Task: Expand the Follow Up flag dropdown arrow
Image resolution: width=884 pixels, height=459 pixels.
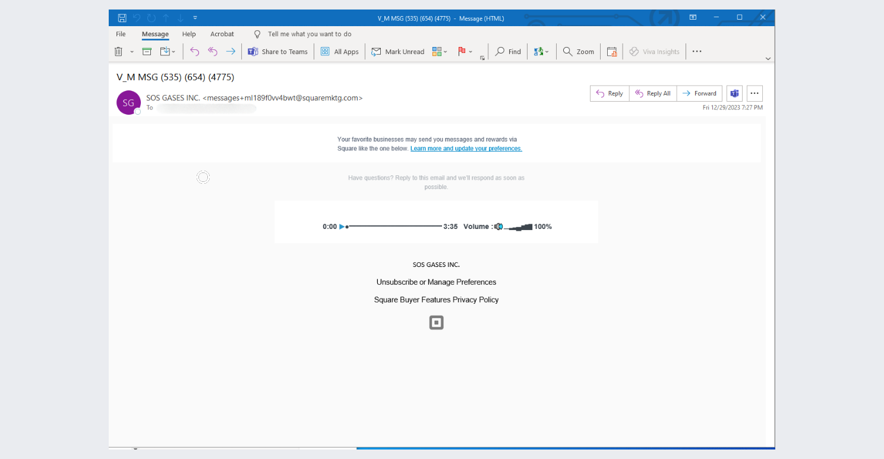Action: 471,52
